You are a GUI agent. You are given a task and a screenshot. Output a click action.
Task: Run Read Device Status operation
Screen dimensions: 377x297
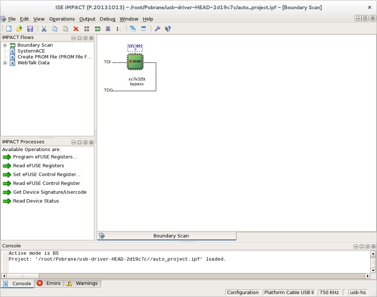click(x=36, y=201)
